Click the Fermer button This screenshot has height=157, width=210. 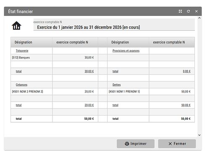(177, 144)
